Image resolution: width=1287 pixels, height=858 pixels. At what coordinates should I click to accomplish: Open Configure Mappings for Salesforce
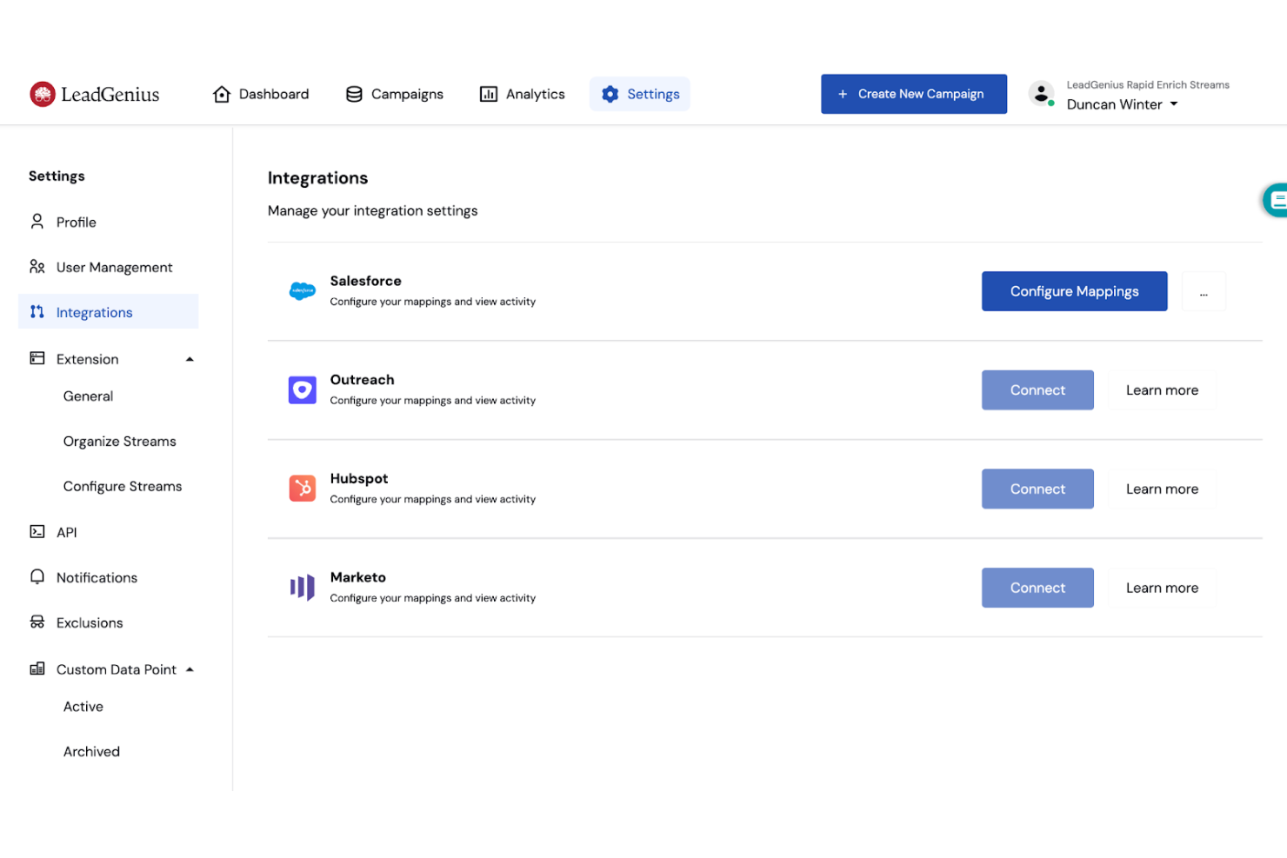coord(1074,290)
